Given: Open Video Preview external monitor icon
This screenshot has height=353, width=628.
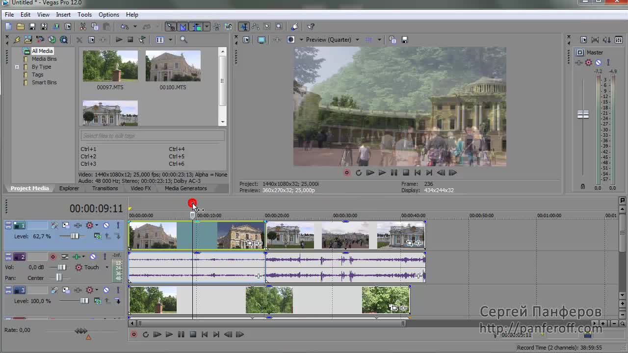Looking at the screenshot, I should (x=262, y=40).
